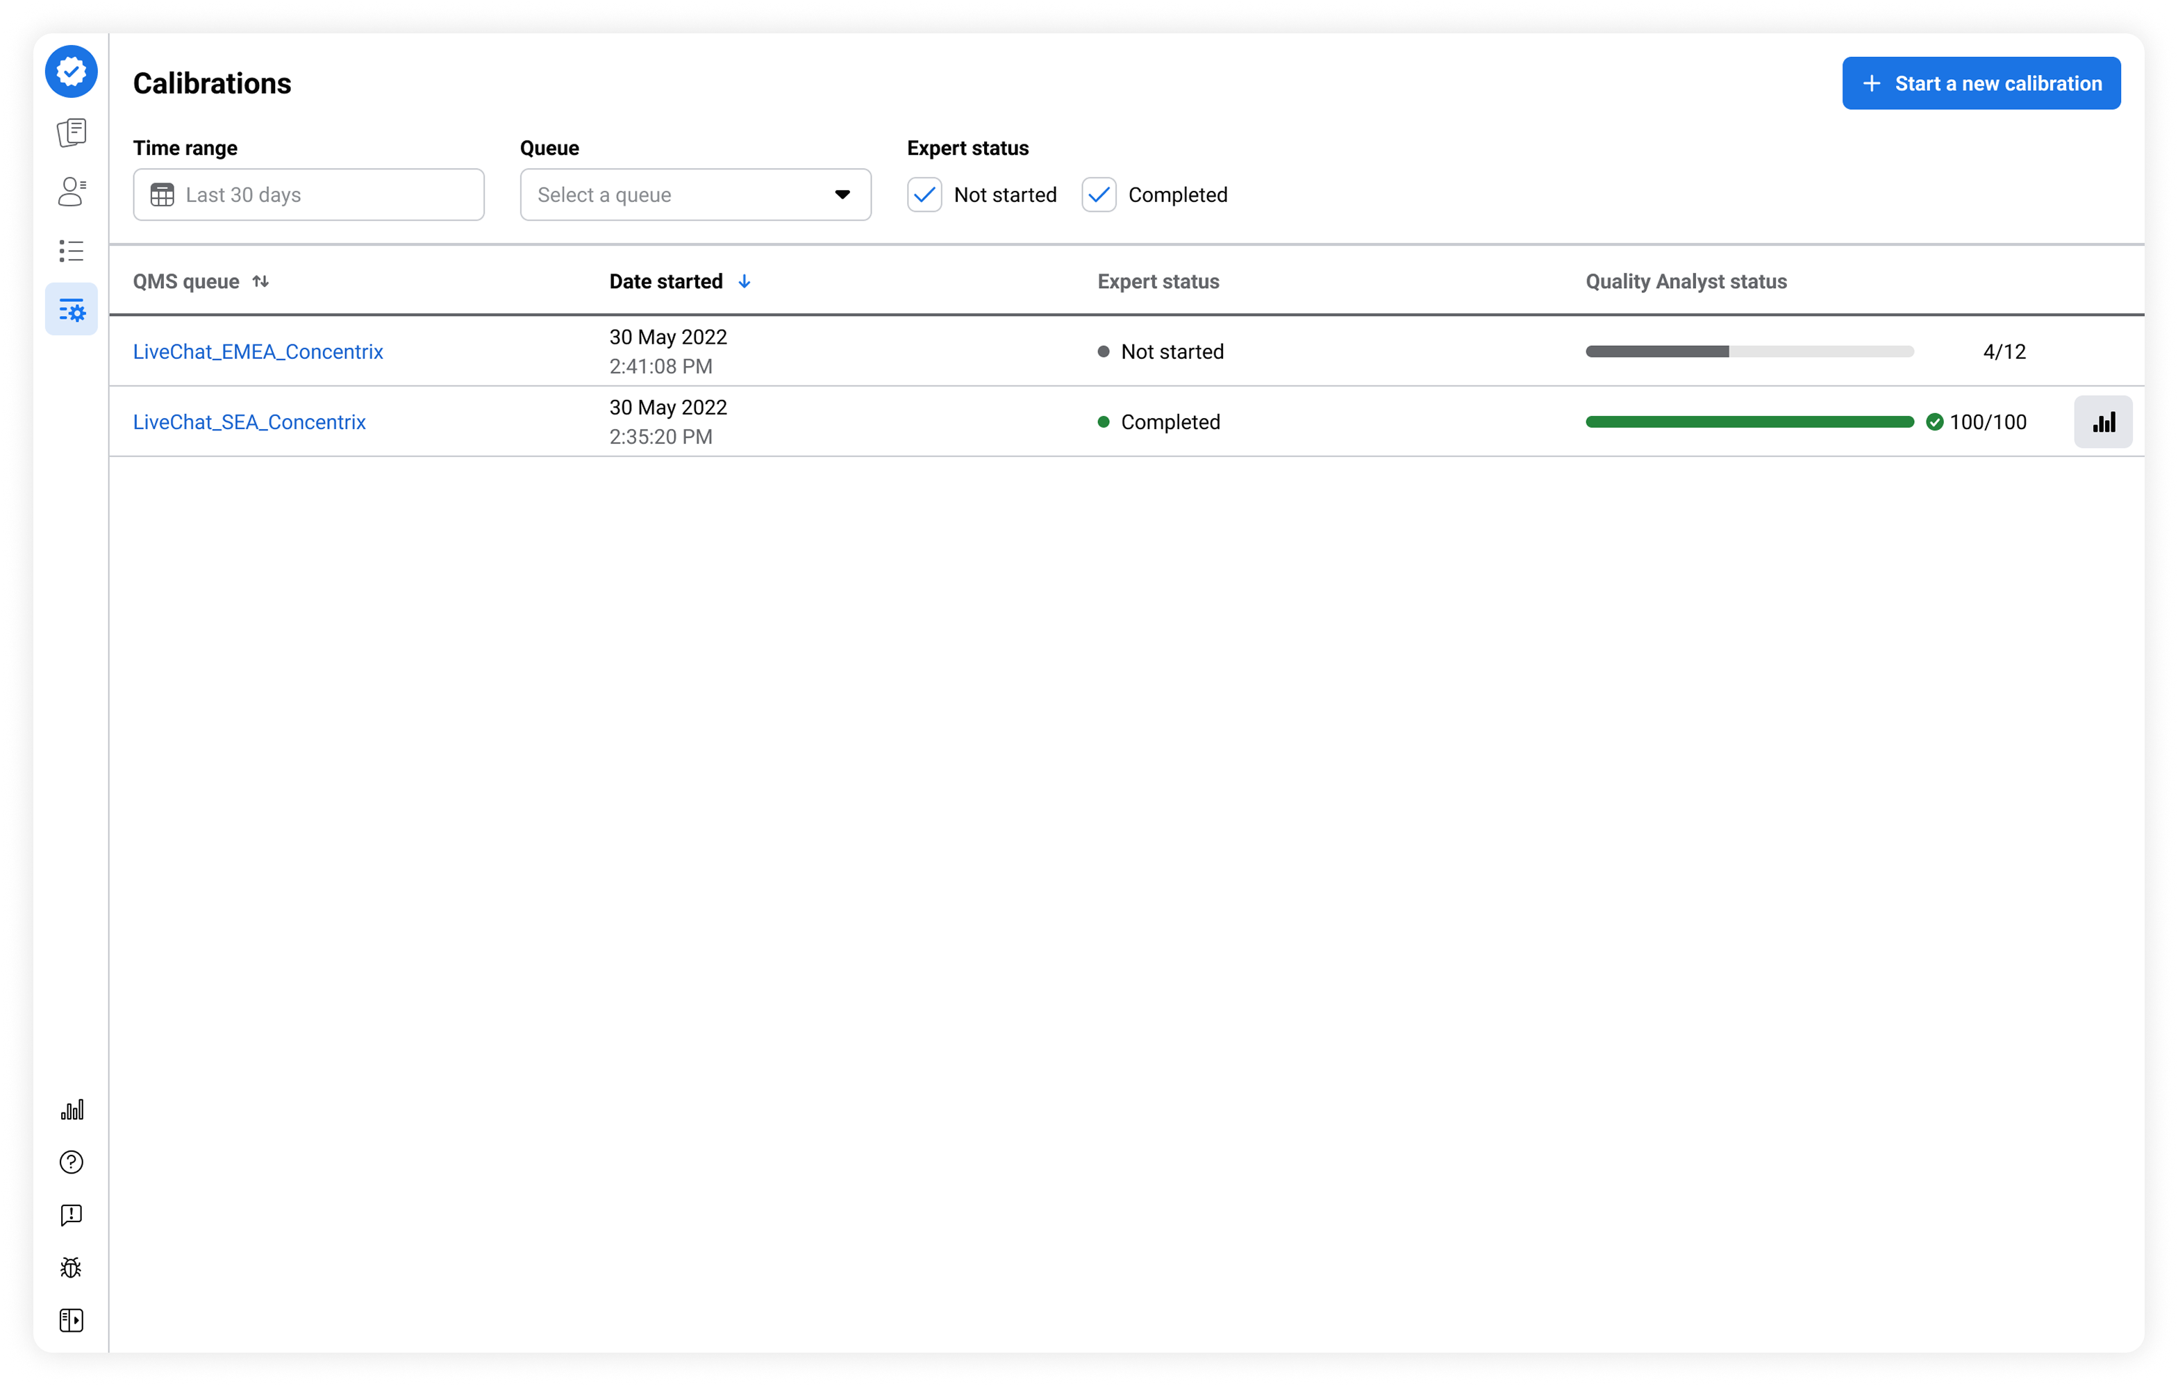Start a new calibration
This screenshot has height=1386, width=2178.
tap(1981, 82)
